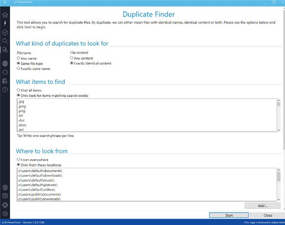Viewport: 285px width, 225px height.
Task: Click the .jpeg line in search words
Action: click(22, 106)
